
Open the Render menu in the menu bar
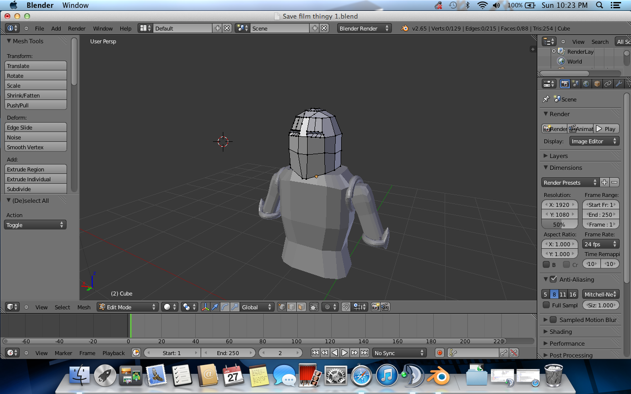pyautogui.click(x=76, y=28)
